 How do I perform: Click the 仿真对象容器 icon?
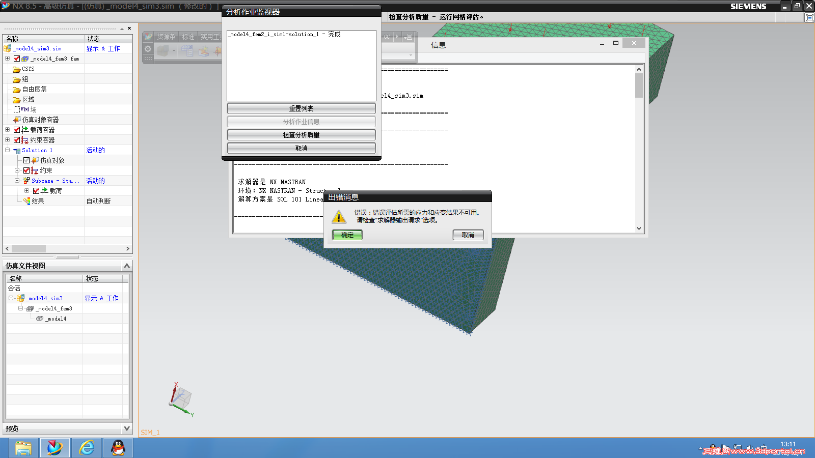click(17, 120)
